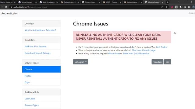
Task: Bookmark this page with the star
Action: point(167,7)
